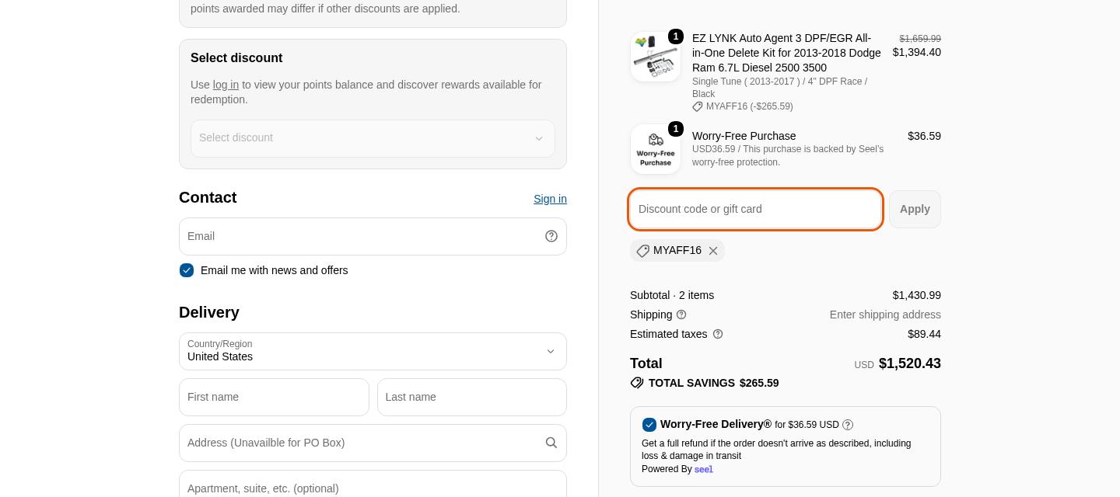Viewport: 1120px width, 497px height.
Task: Open the Select discount dropdown
Action: [373, 138]
